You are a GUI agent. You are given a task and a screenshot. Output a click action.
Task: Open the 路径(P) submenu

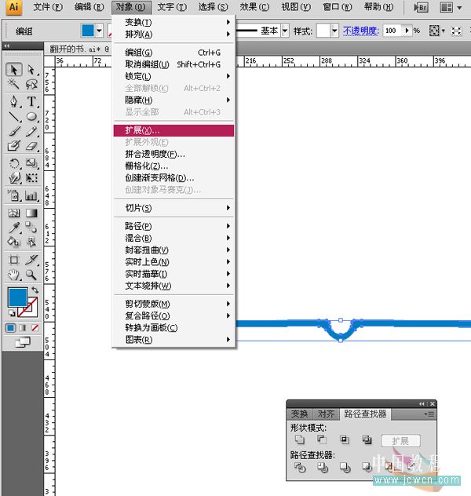coord(173,226)
